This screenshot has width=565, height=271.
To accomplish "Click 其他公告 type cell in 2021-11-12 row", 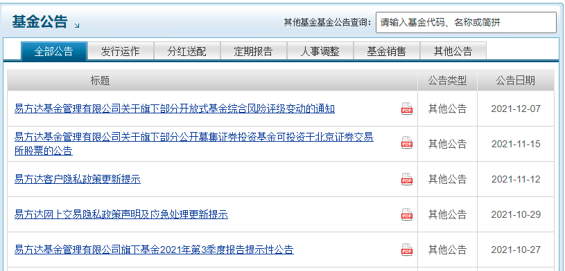I will 447,179.
